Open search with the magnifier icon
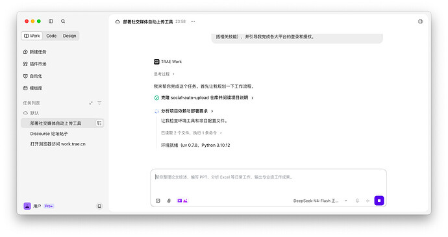 point(63,21)
